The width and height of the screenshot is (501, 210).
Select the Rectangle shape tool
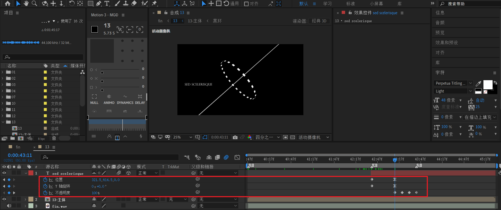point(90,3)
